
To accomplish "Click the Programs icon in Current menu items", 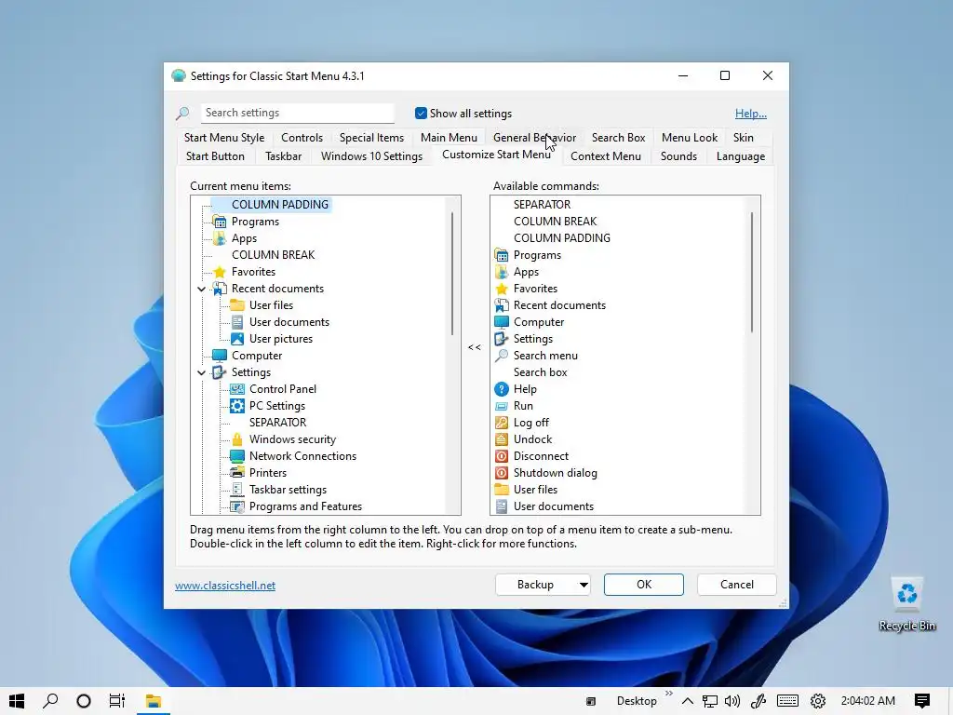I will (220, 222).
